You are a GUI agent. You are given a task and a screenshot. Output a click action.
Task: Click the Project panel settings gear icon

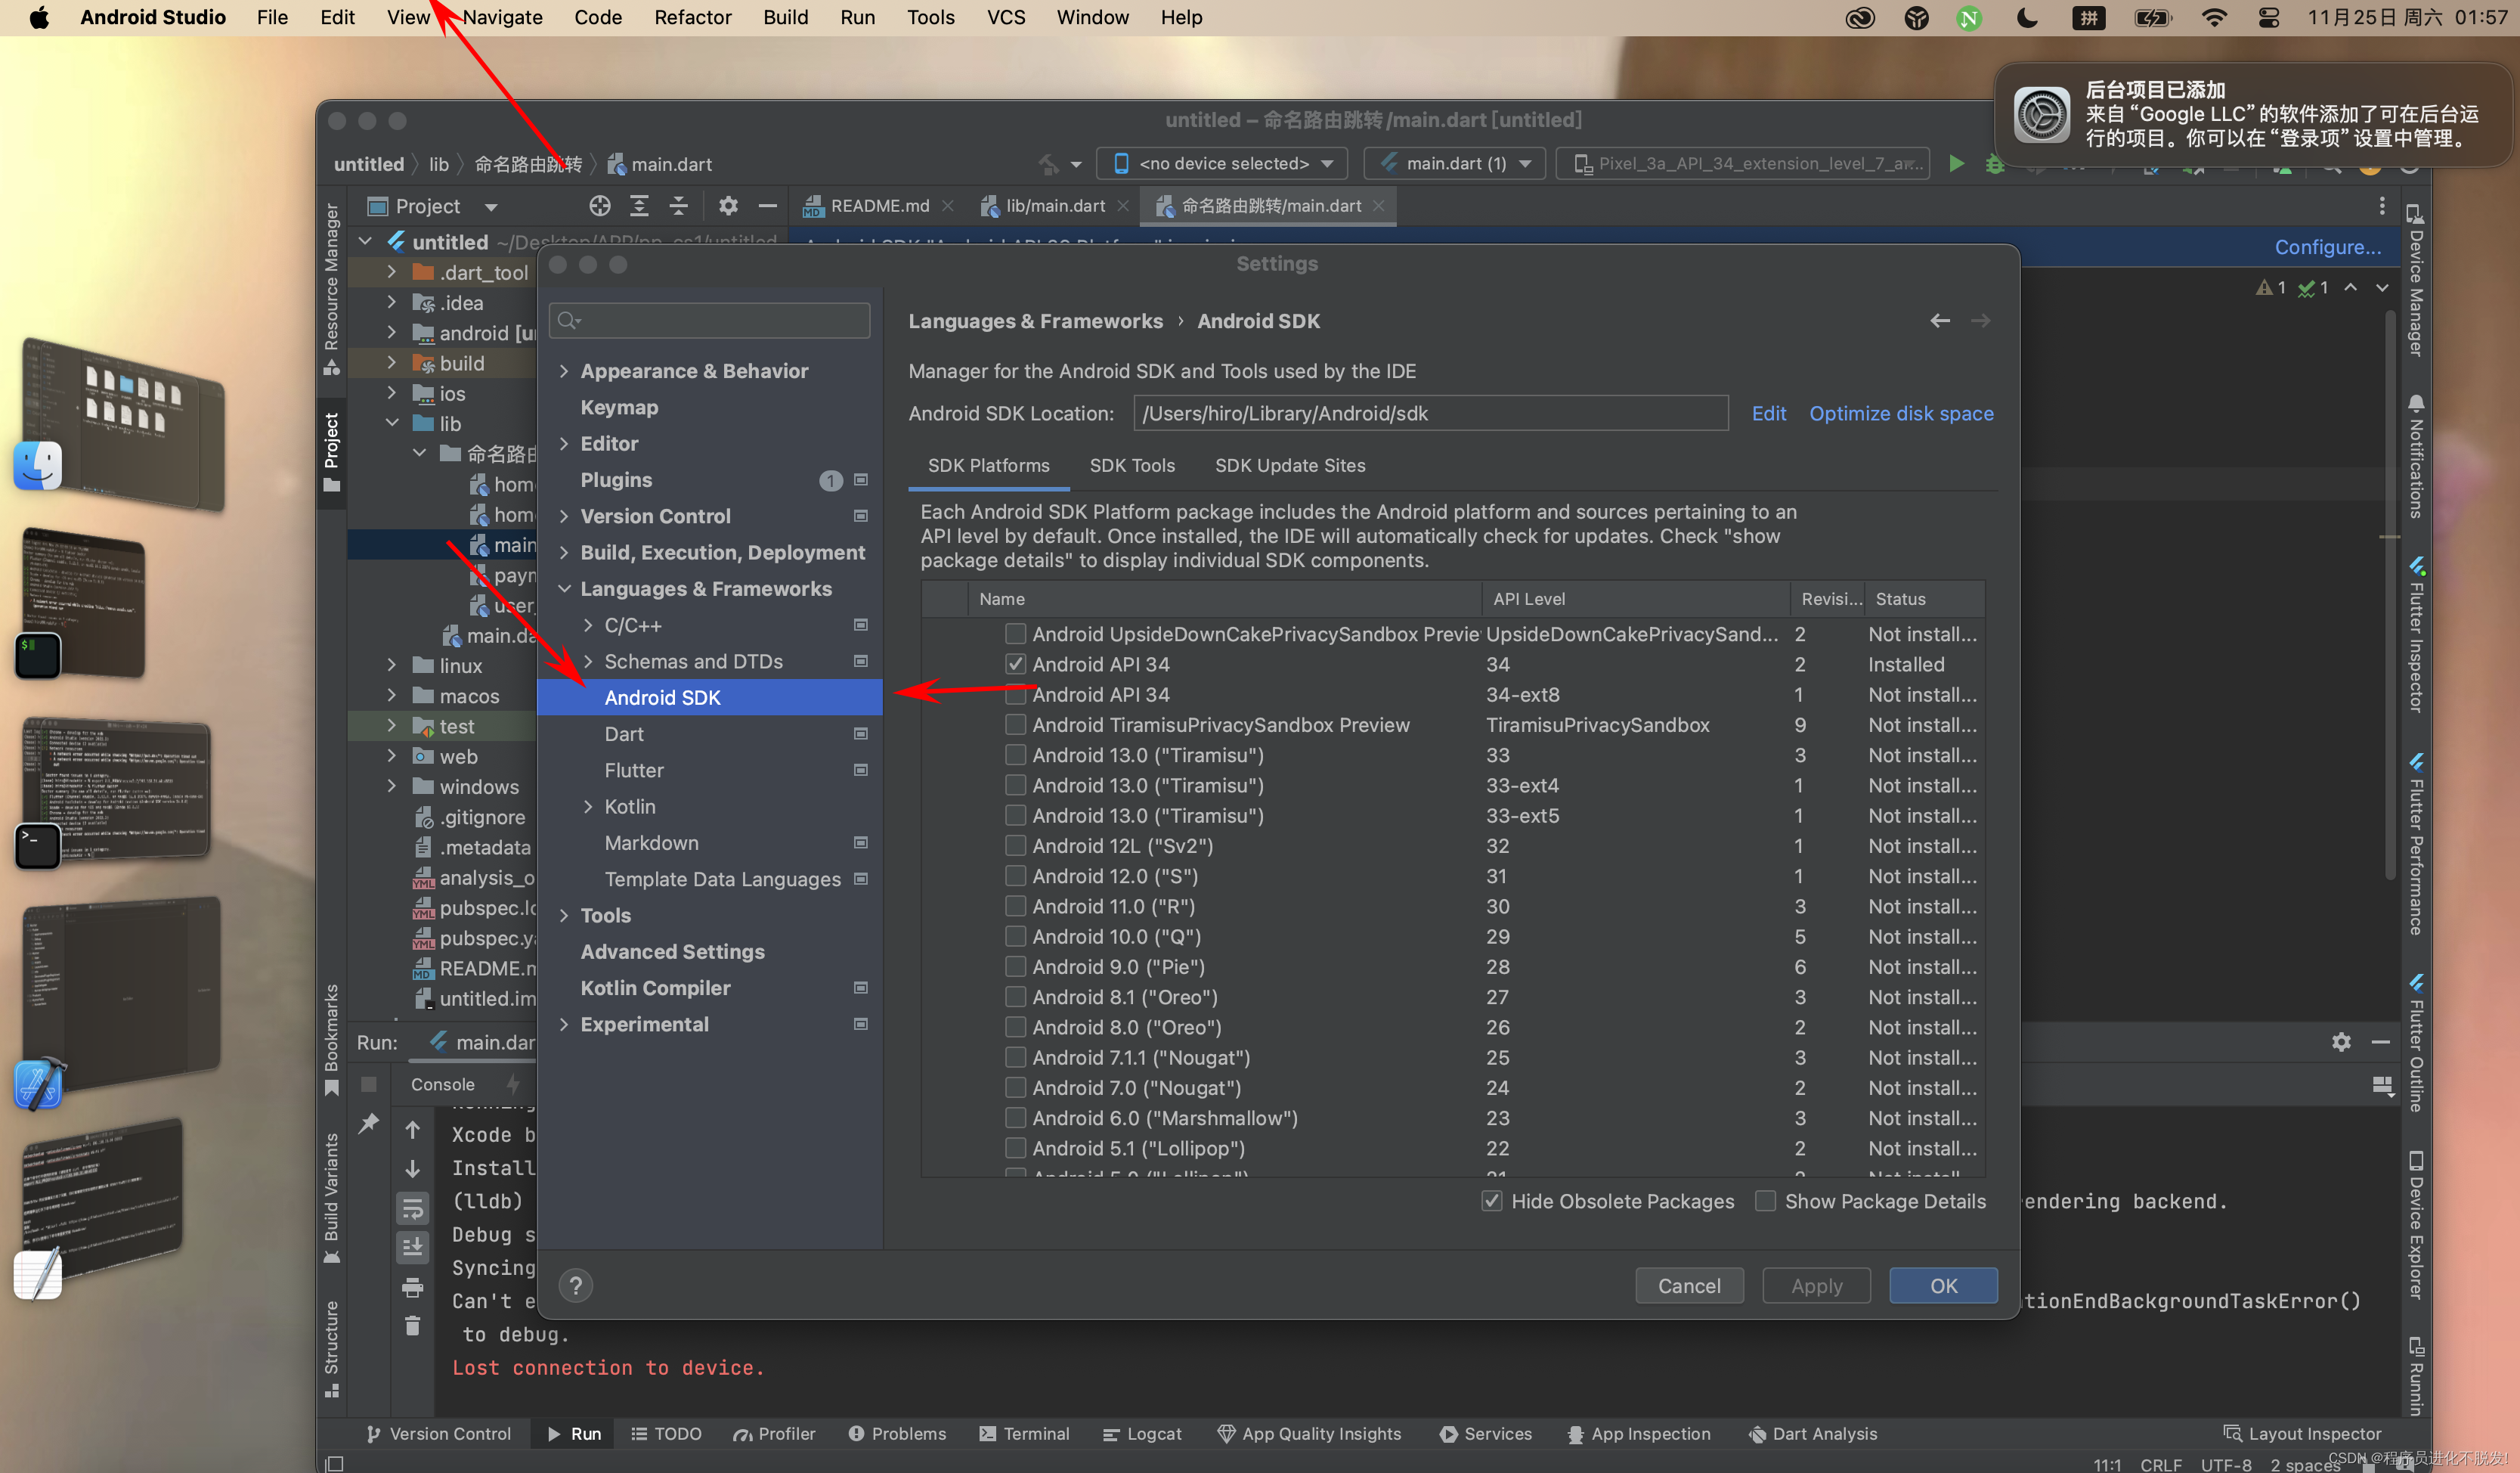tap(728, 206)
